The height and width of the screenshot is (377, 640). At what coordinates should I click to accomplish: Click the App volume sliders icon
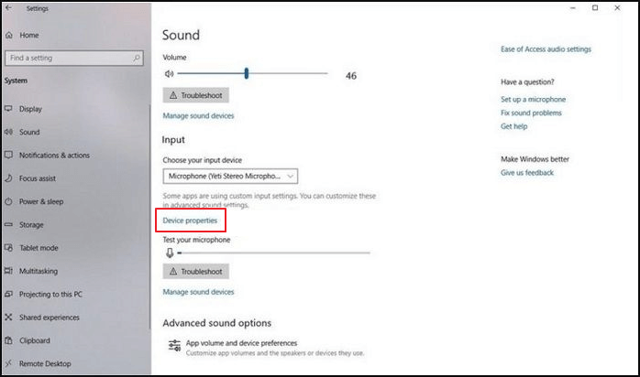[x=175, y=346]
